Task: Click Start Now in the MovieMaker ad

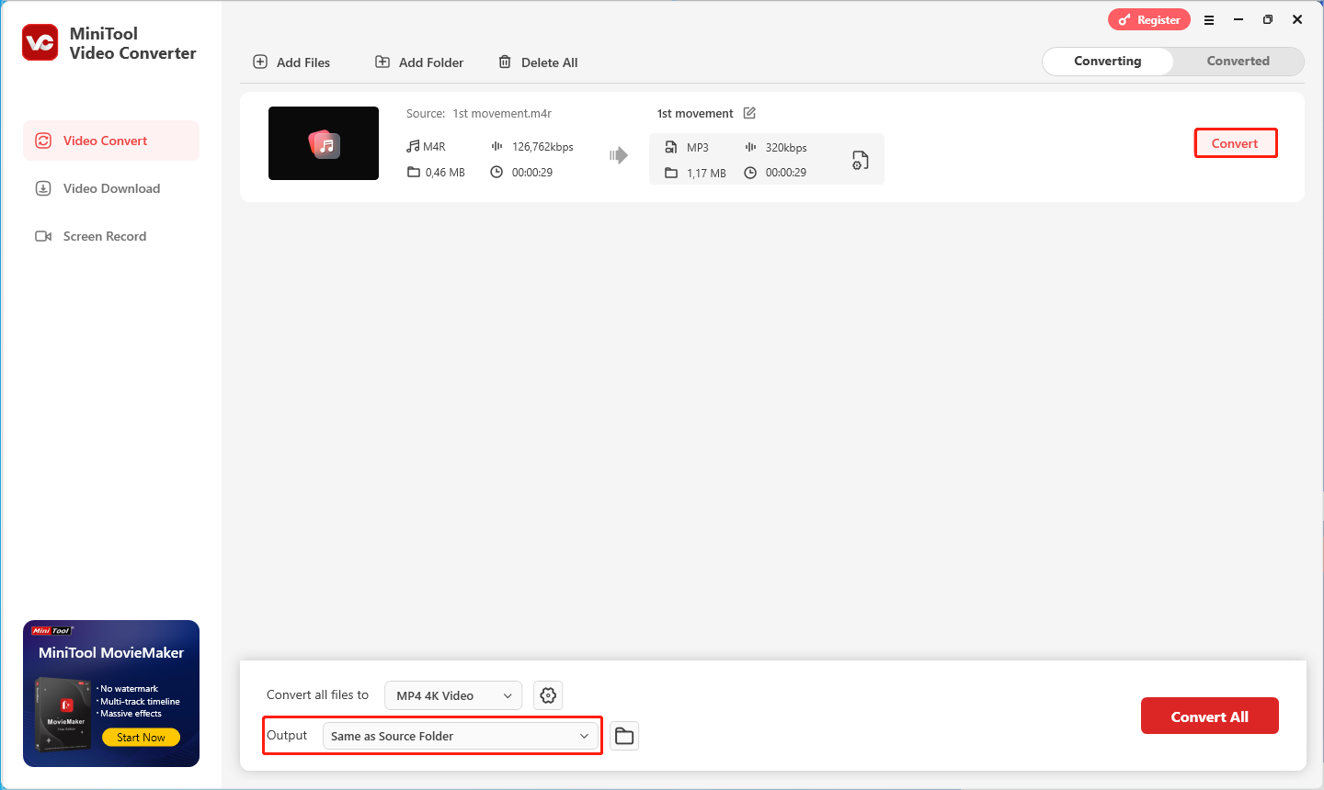Action: point(141,737)
